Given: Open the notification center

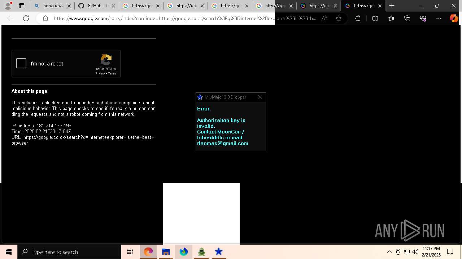Looking at the screenshot, I should tap(450, 252).
